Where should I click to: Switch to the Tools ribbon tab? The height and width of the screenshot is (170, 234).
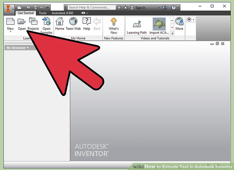[43, 13]
